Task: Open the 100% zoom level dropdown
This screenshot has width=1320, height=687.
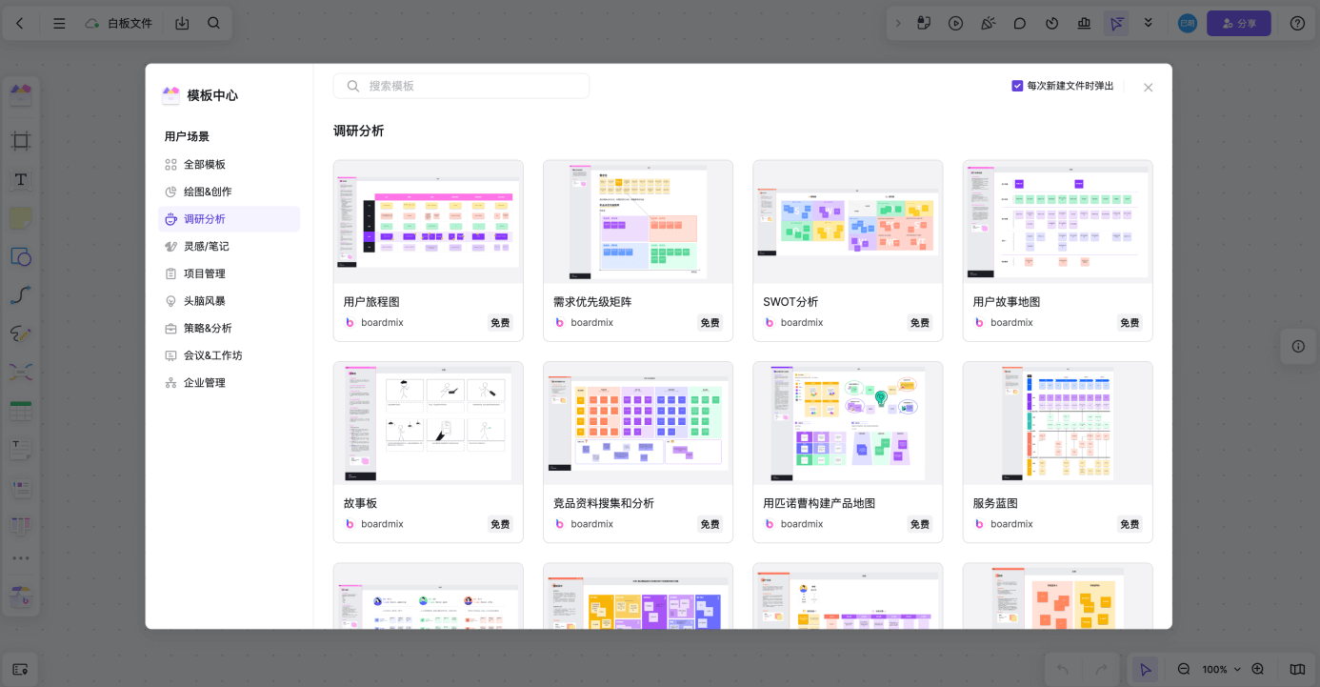Action: point(1222,669)
